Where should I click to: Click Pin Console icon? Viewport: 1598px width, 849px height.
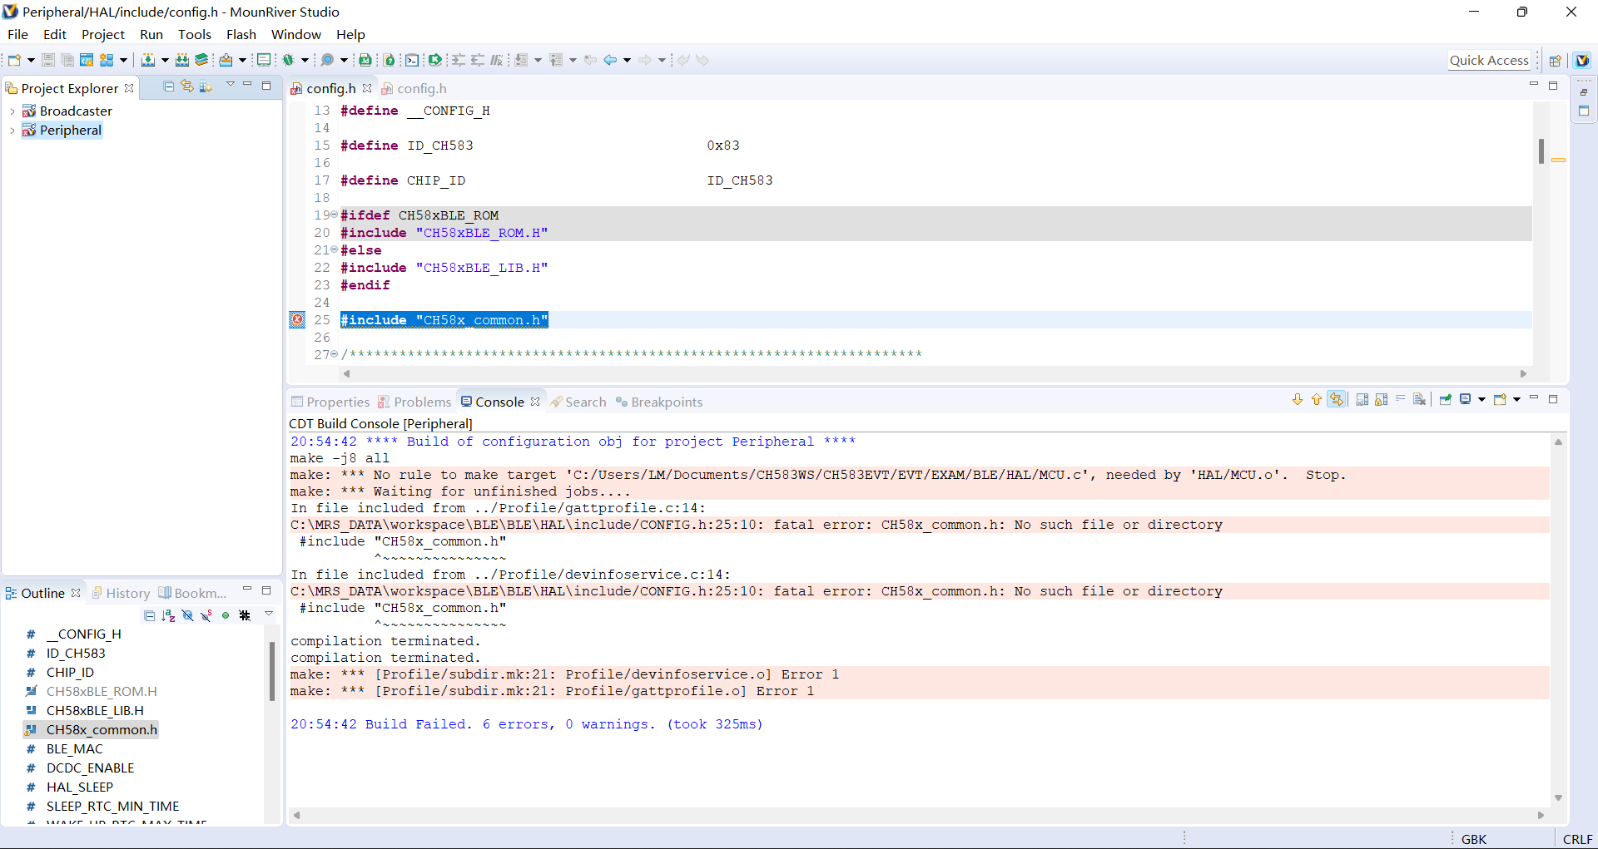tap(1446, 400)
